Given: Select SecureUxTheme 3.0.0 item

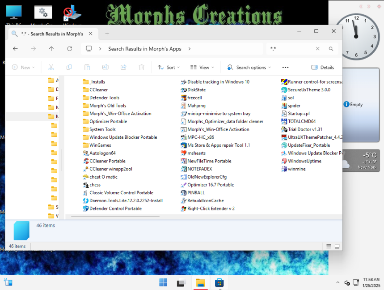Looking at the screenshot, I should point(306,90).
